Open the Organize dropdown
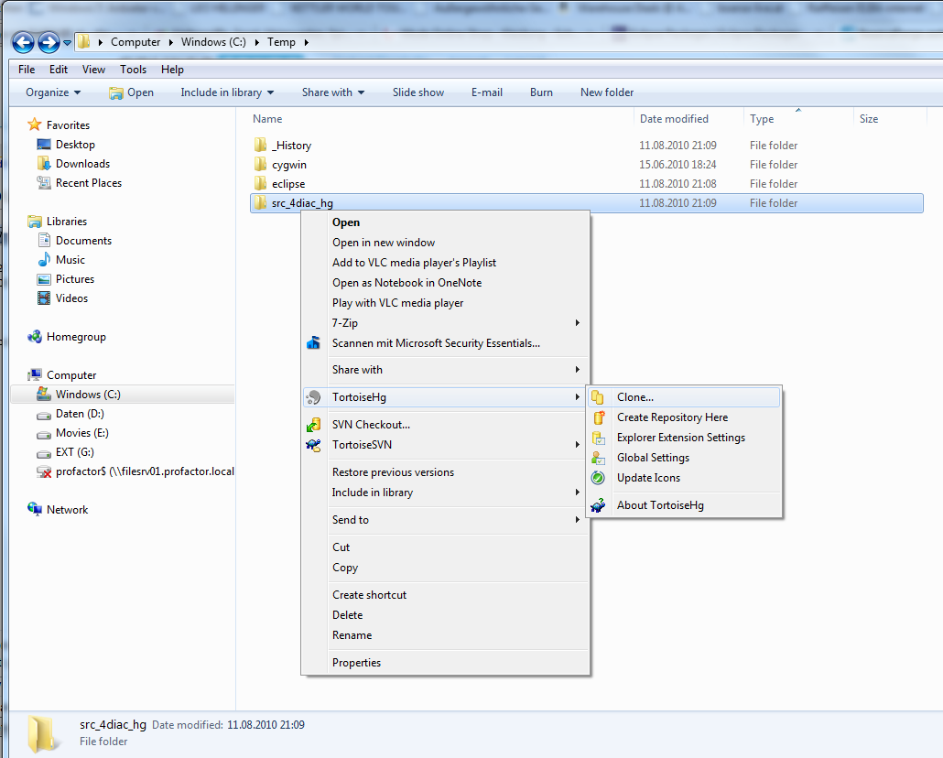Screen dimensions: 943x758 [53, 92]
